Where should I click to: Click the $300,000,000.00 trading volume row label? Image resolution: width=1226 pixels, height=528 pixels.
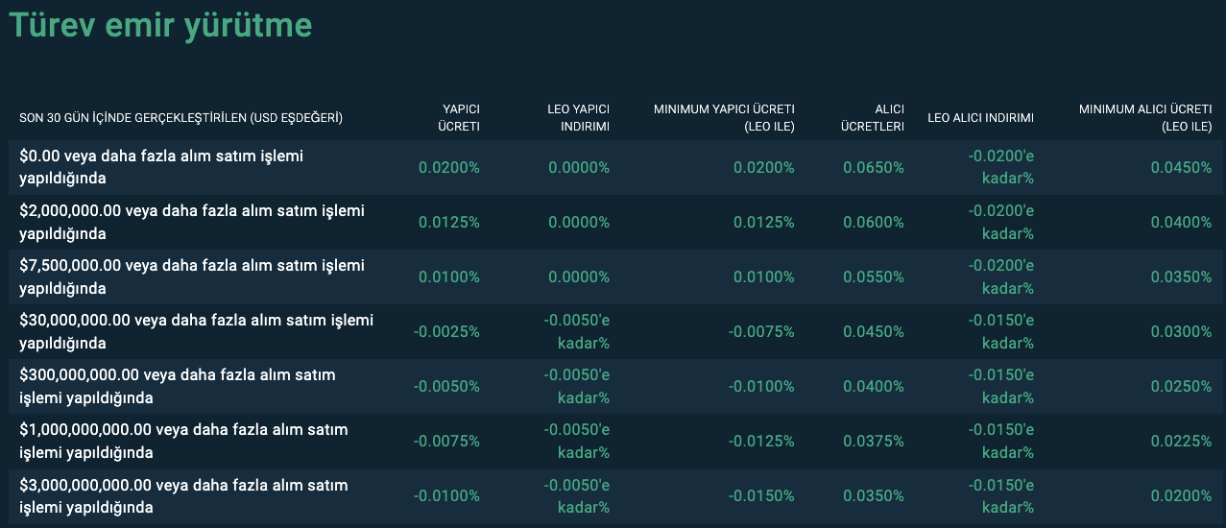coord(178,386)
